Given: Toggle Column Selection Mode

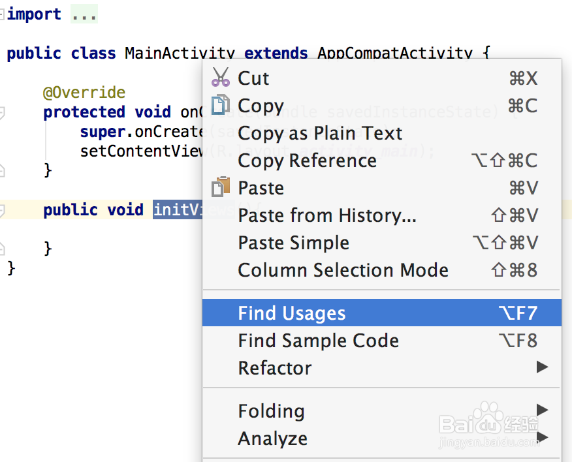Looking at the screenshot, I should click(343, 270).
